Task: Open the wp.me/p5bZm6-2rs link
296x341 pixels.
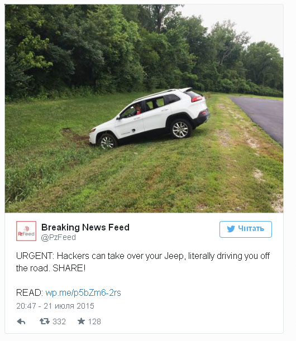Action: (83, 292)
